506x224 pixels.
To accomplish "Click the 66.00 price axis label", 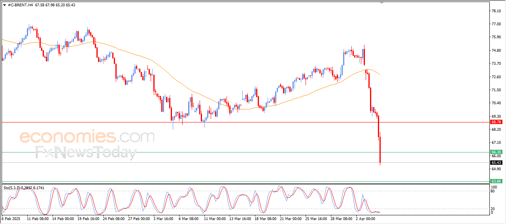I will coord(496,156).
